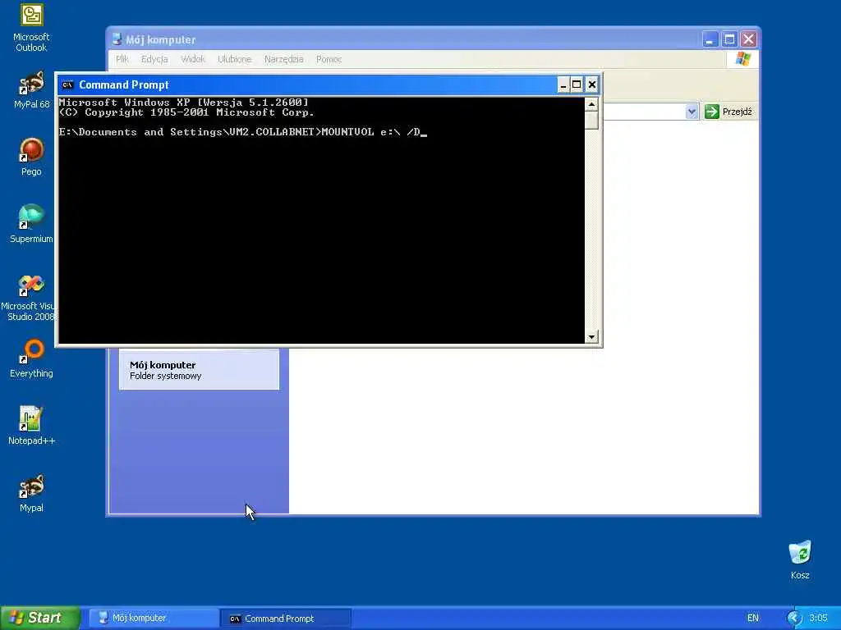Open the Narzędzia menu
This screenshot has height=630, width=841.
(x=283, y=59)
